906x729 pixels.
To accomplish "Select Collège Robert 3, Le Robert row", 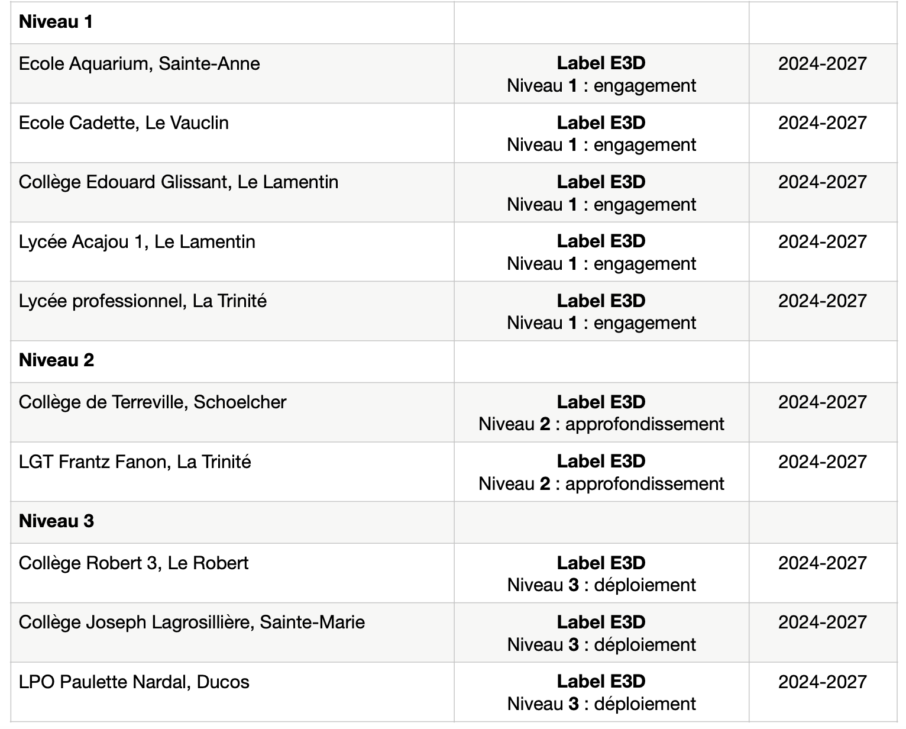I will tap(454, 573).
